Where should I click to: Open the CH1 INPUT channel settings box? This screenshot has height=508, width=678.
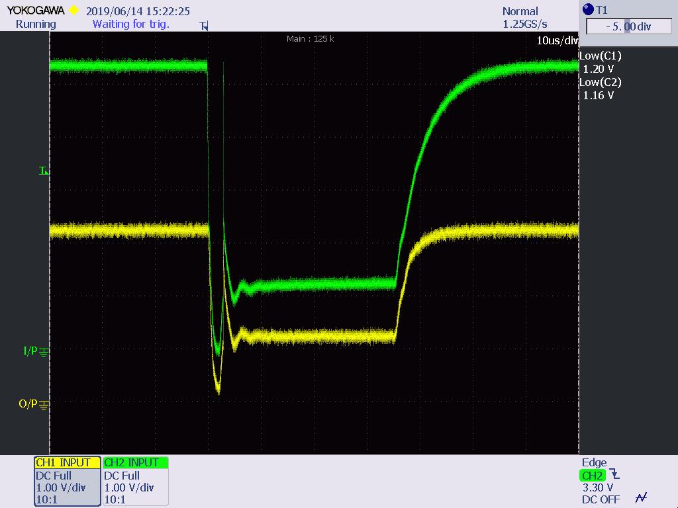tap(67, 481)
